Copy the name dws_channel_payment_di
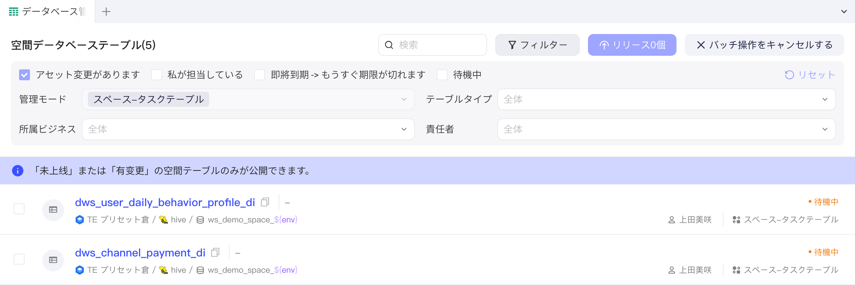This screenshot has width=855, height=285. [215, 253]
